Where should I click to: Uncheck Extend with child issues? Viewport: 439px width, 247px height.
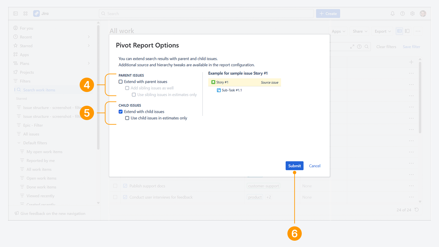coord(121,112)
